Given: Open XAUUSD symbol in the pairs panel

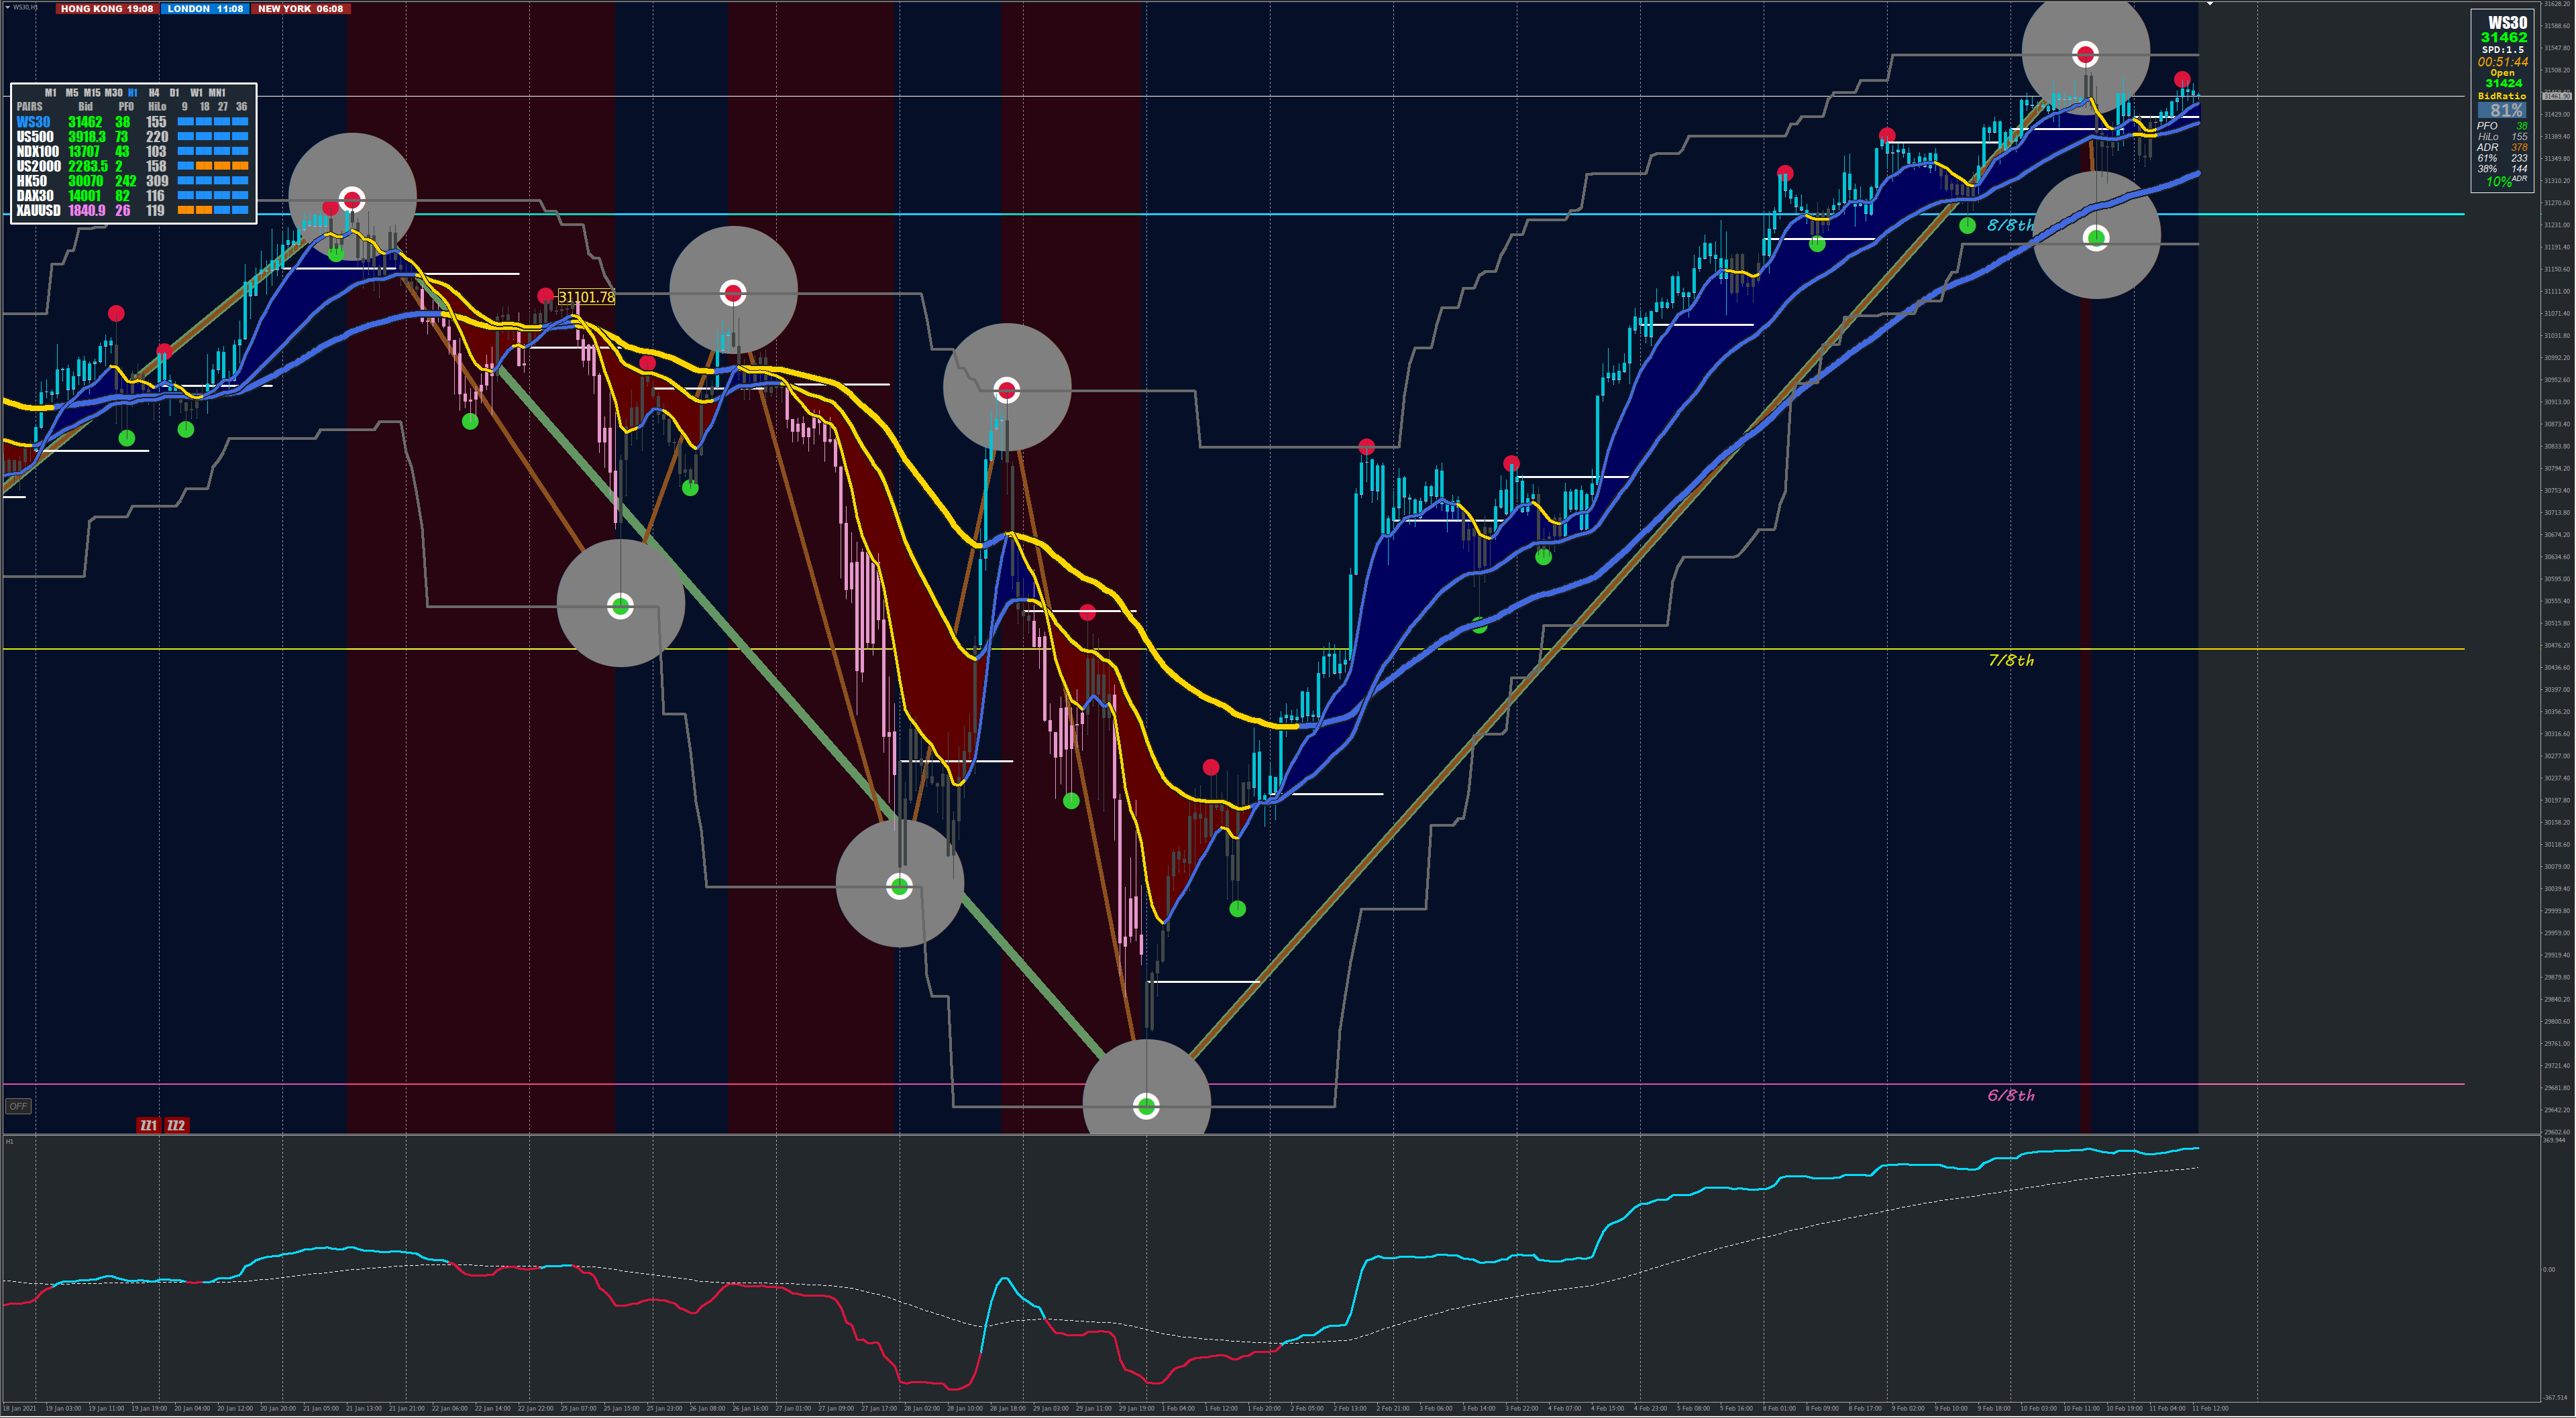Looking at the screenshot, I should (38, 211).
